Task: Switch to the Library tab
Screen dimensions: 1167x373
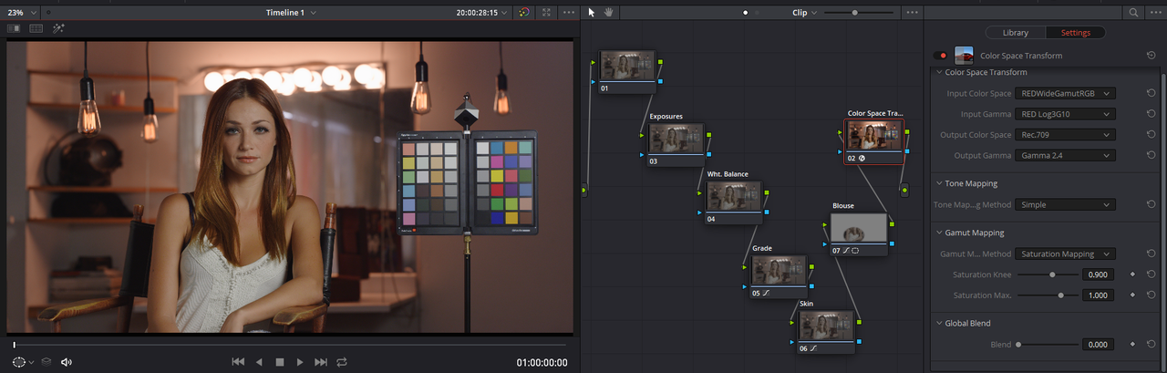Action: pyautogui.click(x=1016, y=32)
